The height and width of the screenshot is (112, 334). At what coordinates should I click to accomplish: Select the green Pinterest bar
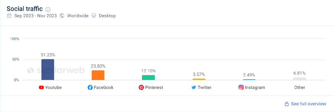(x=148, y=77)
